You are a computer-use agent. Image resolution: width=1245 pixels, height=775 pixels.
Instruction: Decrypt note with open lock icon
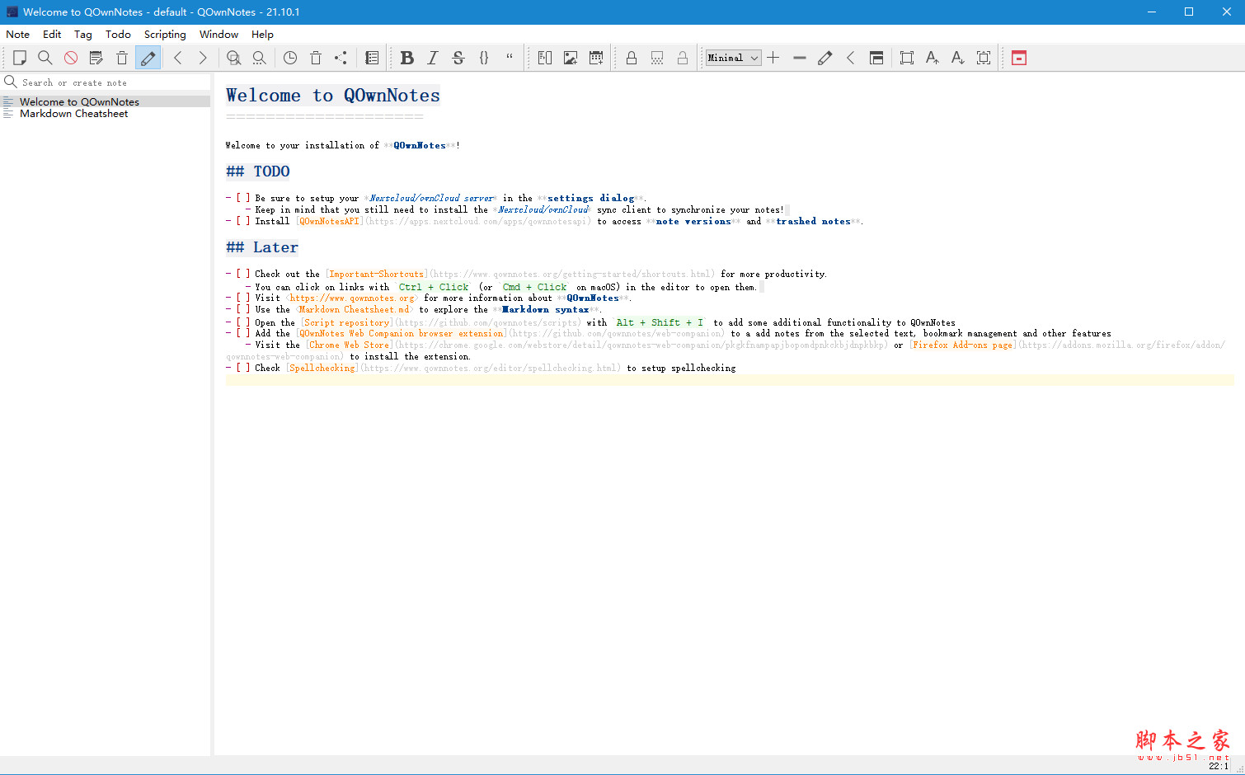click(x=683, y=58)
